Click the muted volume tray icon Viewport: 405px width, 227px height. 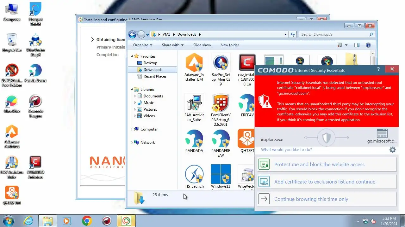click(x=373, y=221)
